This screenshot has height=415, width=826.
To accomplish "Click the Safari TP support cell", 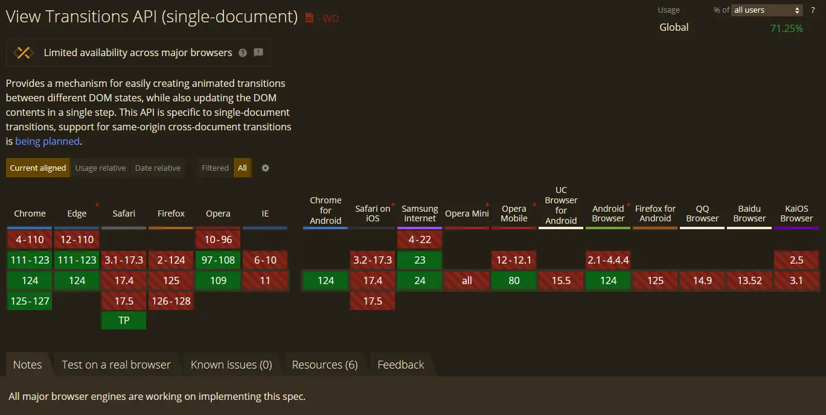I will pos(124,320).
